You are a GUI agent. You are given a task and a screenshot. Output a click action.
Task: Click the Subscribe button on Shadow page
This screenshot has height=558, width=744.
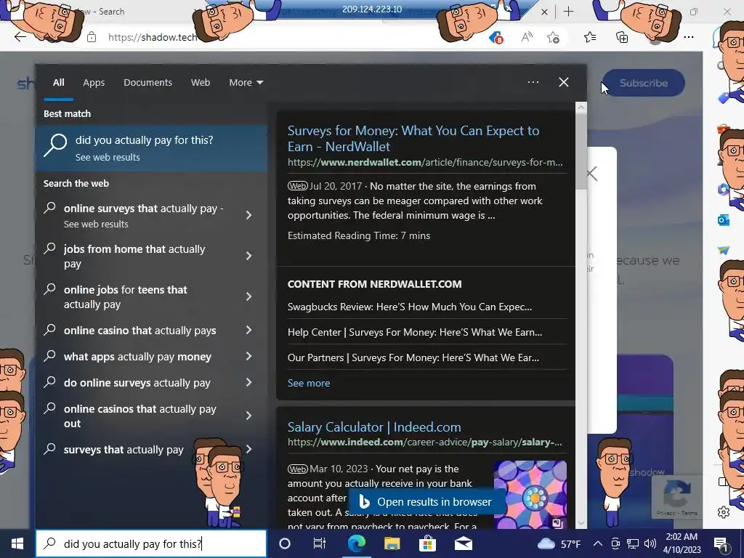click(644, 83)
